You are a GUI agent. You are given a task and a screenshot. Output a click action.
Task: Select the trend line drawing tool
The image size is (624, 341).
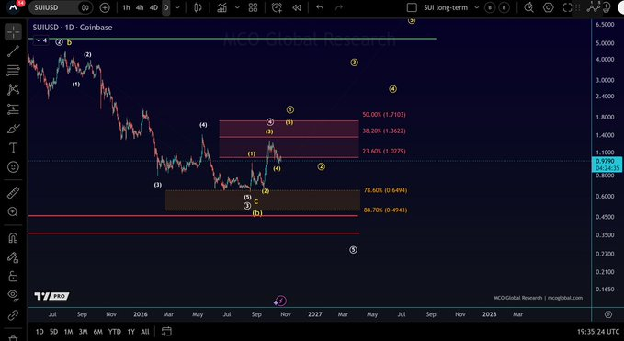13,51
